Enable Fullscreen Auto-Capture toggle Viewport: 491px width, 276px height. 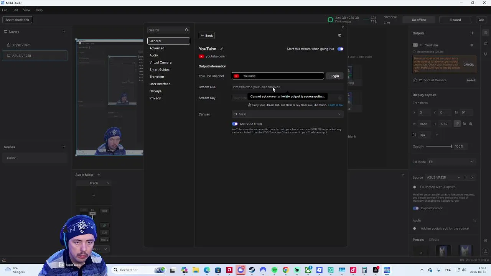point(415,187)
